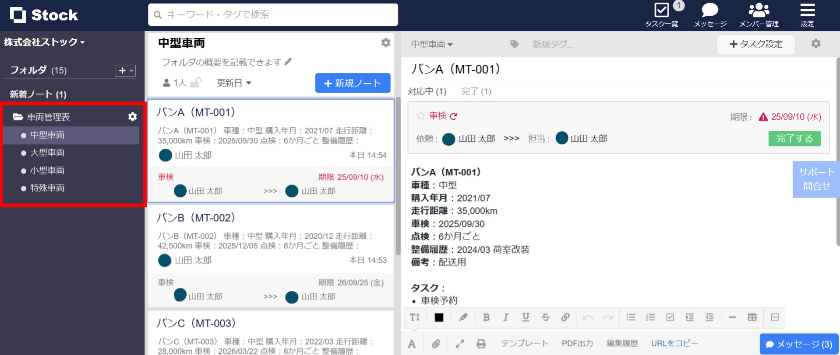Click the tag icon beside 新規タグ
840x355 pixels.
pyautogui.click(x=515, y=44)
